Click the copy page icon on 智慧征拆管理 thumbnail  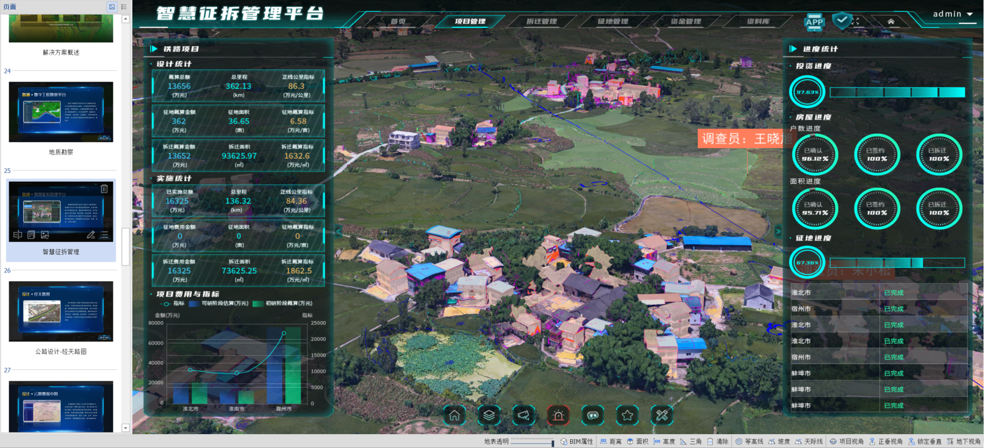31,235
